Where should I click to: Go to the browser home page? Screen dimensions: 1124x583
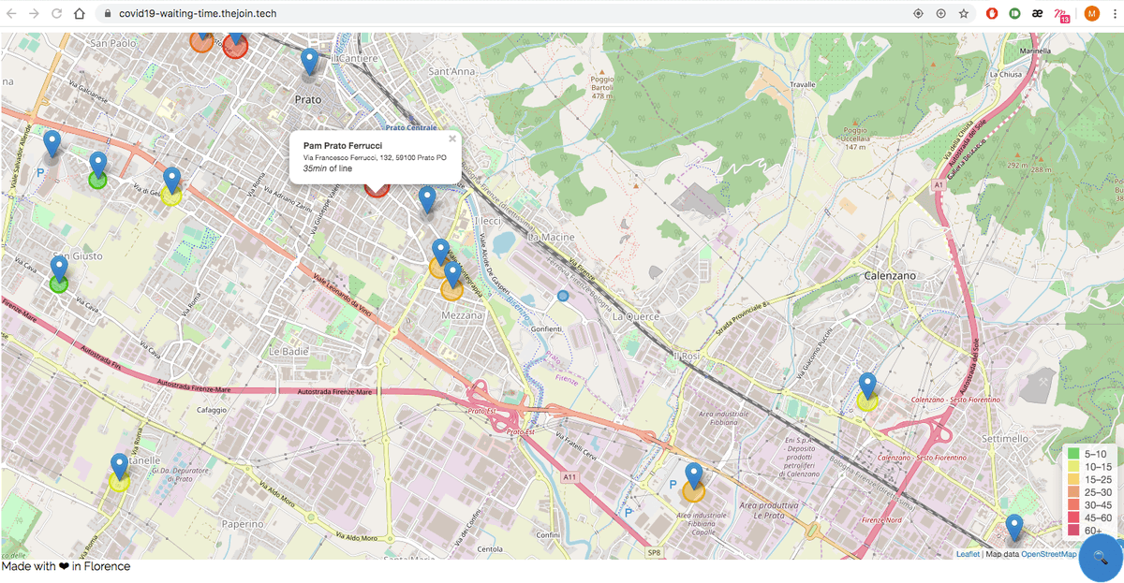coord(81,13)
